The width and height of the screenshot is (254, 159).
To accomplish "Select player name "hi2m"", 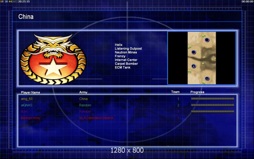I will coord(24,112).
